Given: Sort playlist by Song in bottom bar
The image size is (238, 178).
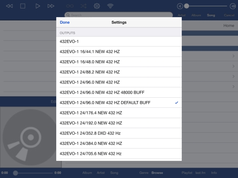Looking at the screenshot, I should point(114,173).
